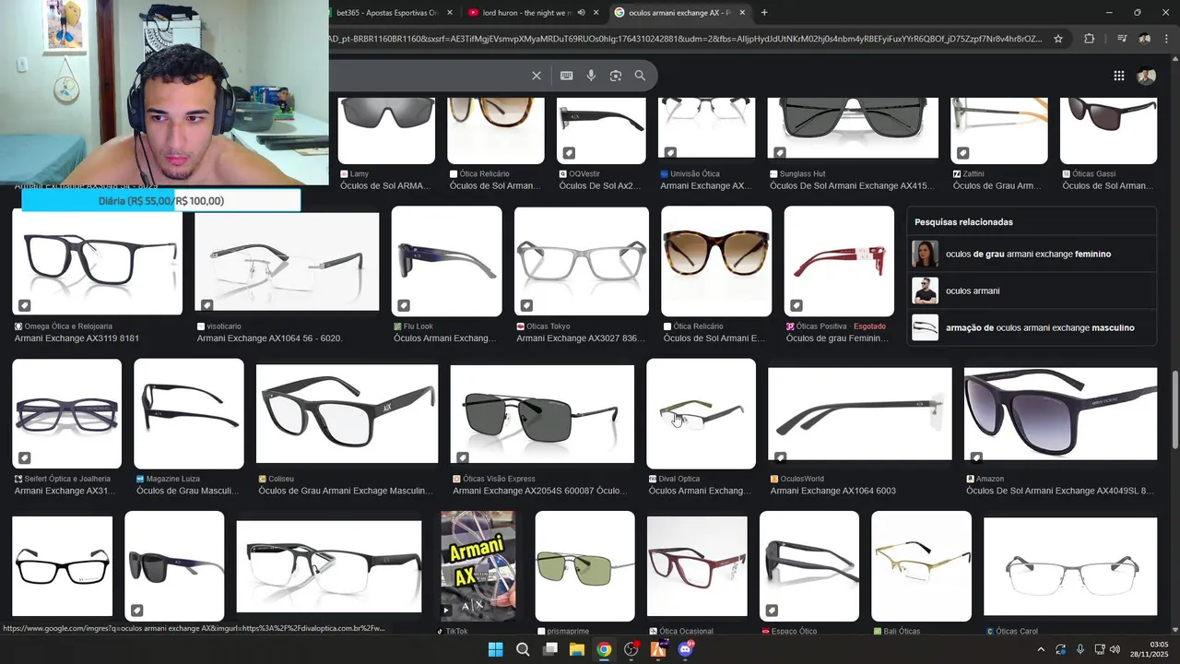Open the Coliseu black AX frame thumbnail

tap(347, 413)
